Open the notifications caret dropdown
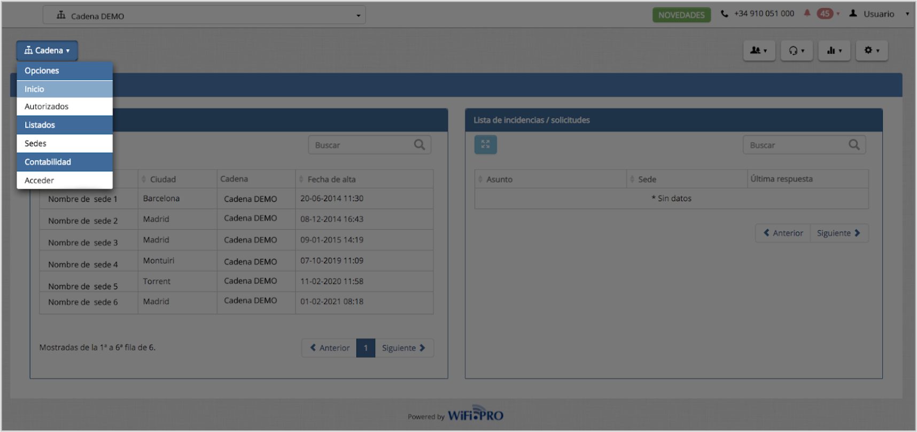Screen dimensions: 917x432 coord(838,14)
